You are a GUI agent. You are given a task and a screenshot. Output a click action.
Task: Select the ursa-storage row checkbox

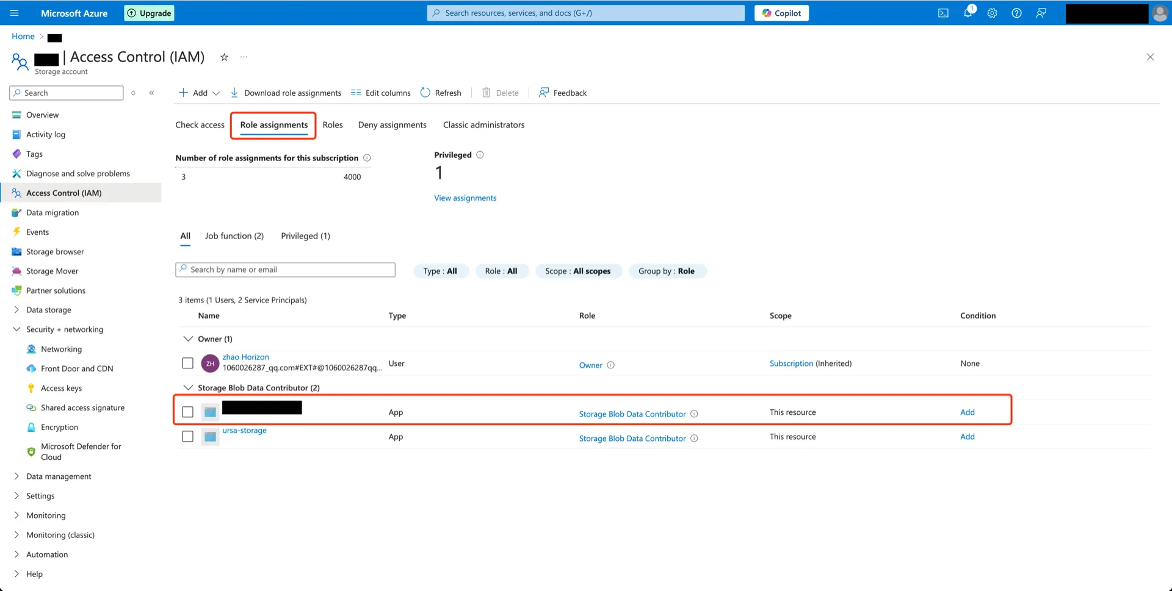click(x=187, y=437)
